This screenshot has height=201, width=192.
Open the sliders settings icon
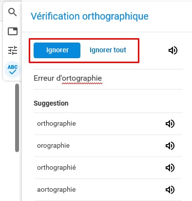tap(13, 50)
